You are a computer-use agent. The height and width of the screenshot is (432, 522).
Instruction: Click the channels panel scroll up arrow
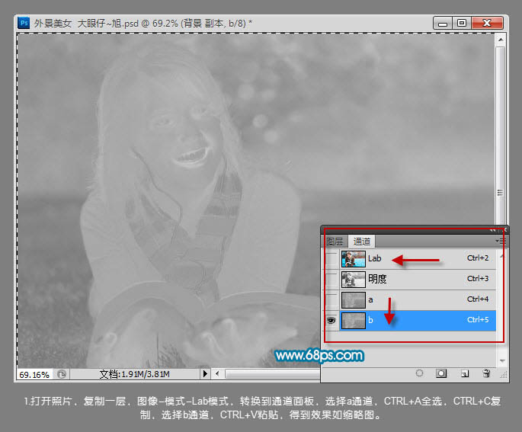pyautogui.click(x=502, y=256)
